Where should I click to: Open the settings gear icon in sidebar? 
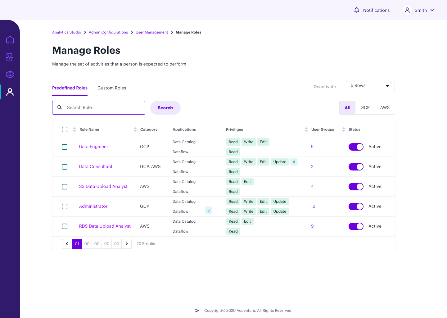pos(10,75)
